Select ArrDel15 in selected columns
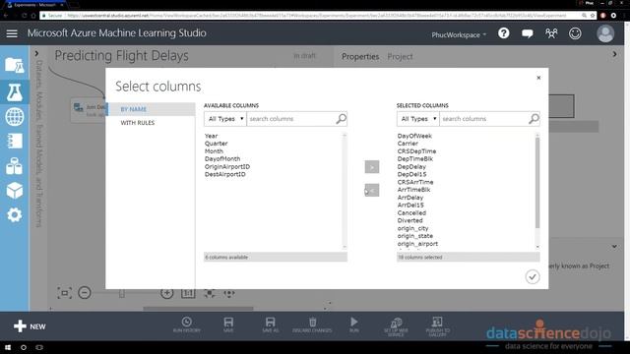Screen dimensions: 630x354 [x=410, y=206]
